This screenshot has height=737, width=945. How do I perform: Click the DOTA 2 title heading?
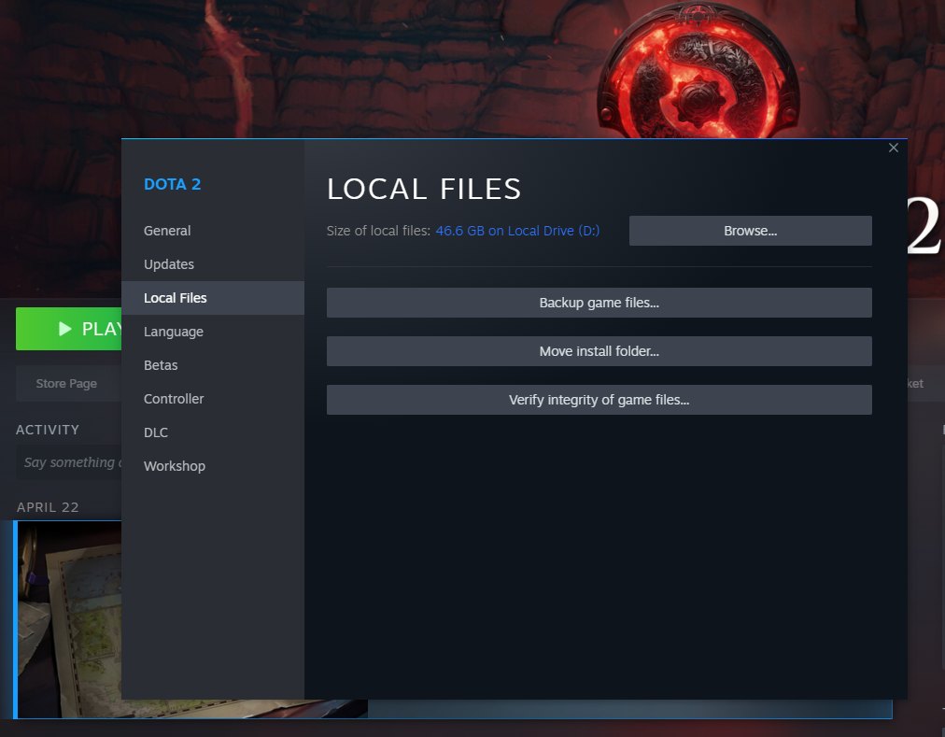pyautogui.click(x=173, y=184)
